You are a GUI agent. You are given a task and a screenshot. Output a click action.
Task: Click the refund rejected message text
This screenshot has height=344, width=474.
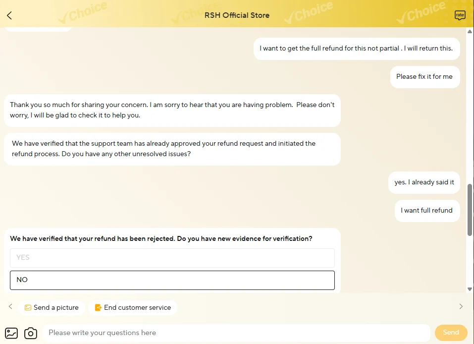(x=161, y=239)
